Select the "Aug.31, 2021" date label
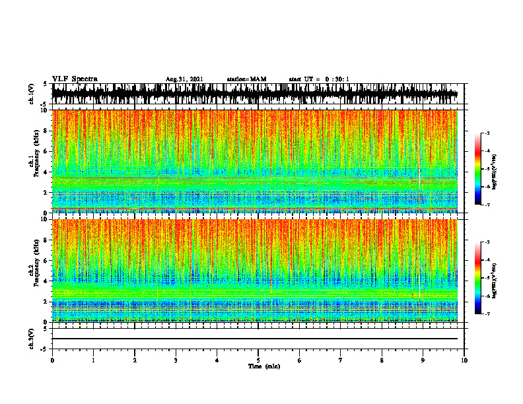The height and width of the screenshot is (404, 523). click(x=184, y=79)
